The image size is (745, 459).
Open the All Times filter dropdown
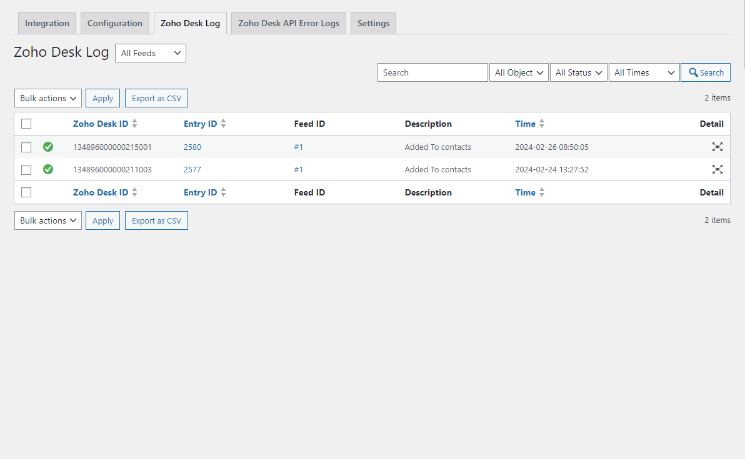pyautogui.click(x=644, y=72)
